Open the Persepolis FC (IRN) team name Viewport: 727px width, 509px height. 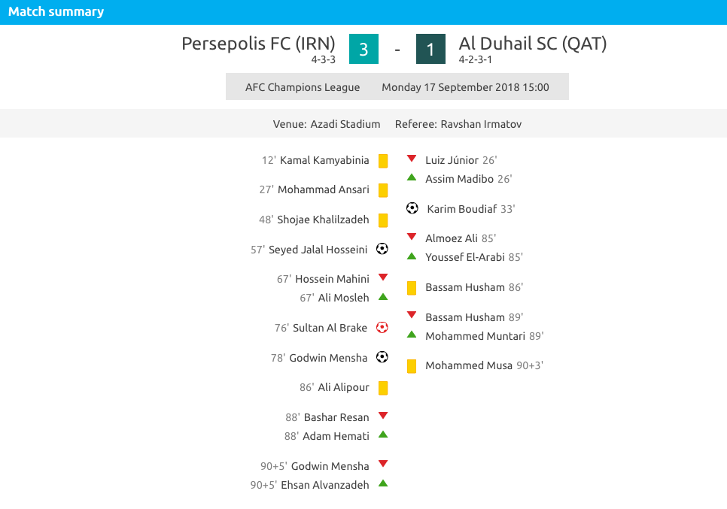click(258, 44)
